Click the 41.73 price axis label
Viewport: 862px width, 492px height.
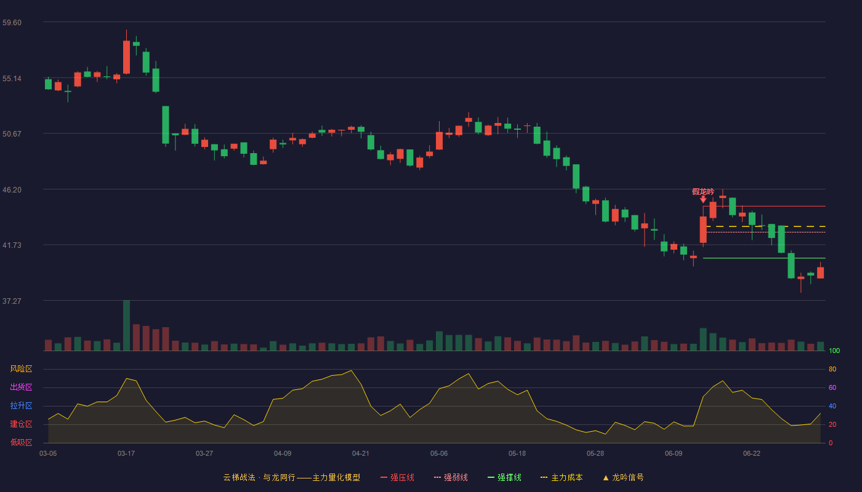pos(12,245)
